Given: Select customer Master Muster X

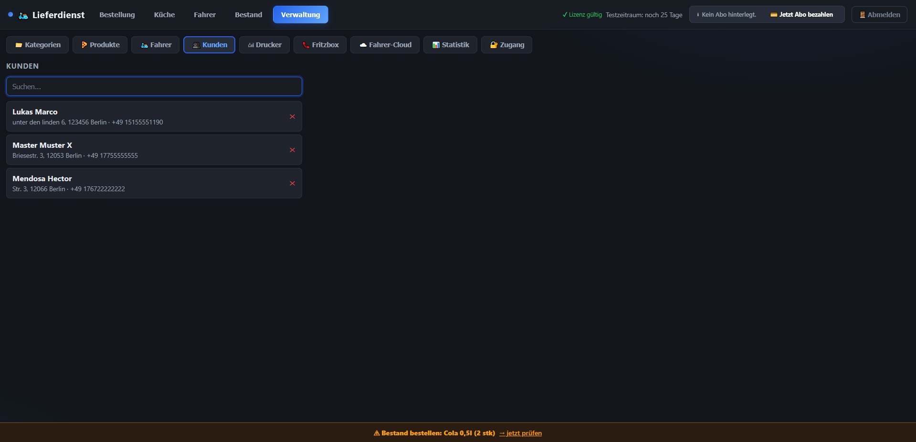Looking at the screenshot, I should pos(154,150).
